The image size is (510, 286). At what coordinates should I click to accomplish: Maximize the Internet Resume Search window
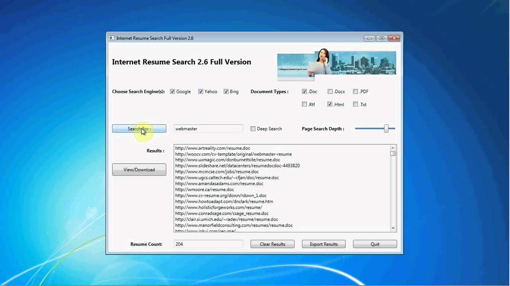click(x=382, y=38)
